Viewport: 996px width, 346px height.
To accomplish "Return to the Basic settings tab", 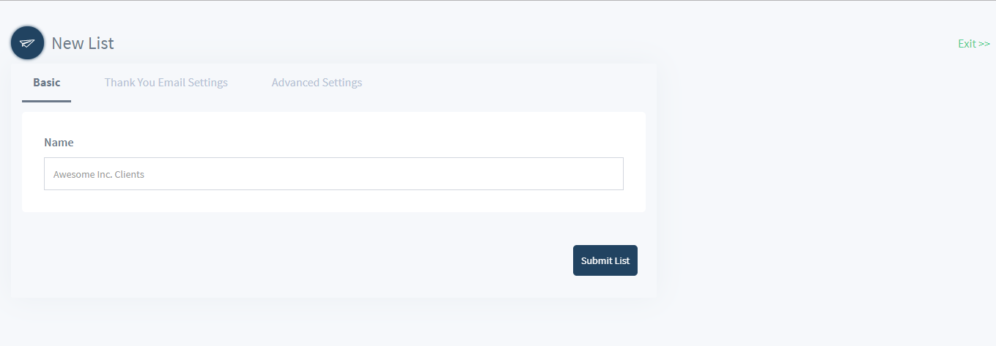I will tap(47, 82).
